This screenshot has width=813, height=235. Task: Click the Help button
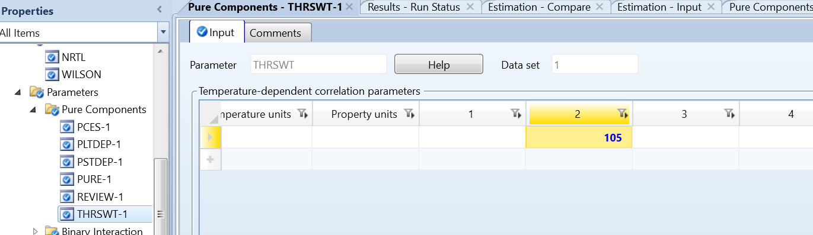click(x=439, y=65)
